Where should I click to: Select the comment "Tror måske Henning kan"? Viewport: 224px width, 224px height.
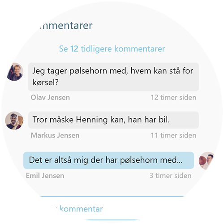pyautogui.click(x=113, y=120)
